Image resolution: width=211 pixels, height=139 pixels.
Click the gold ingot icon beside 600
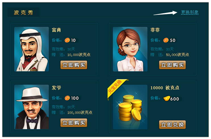(x=167, y=99)
